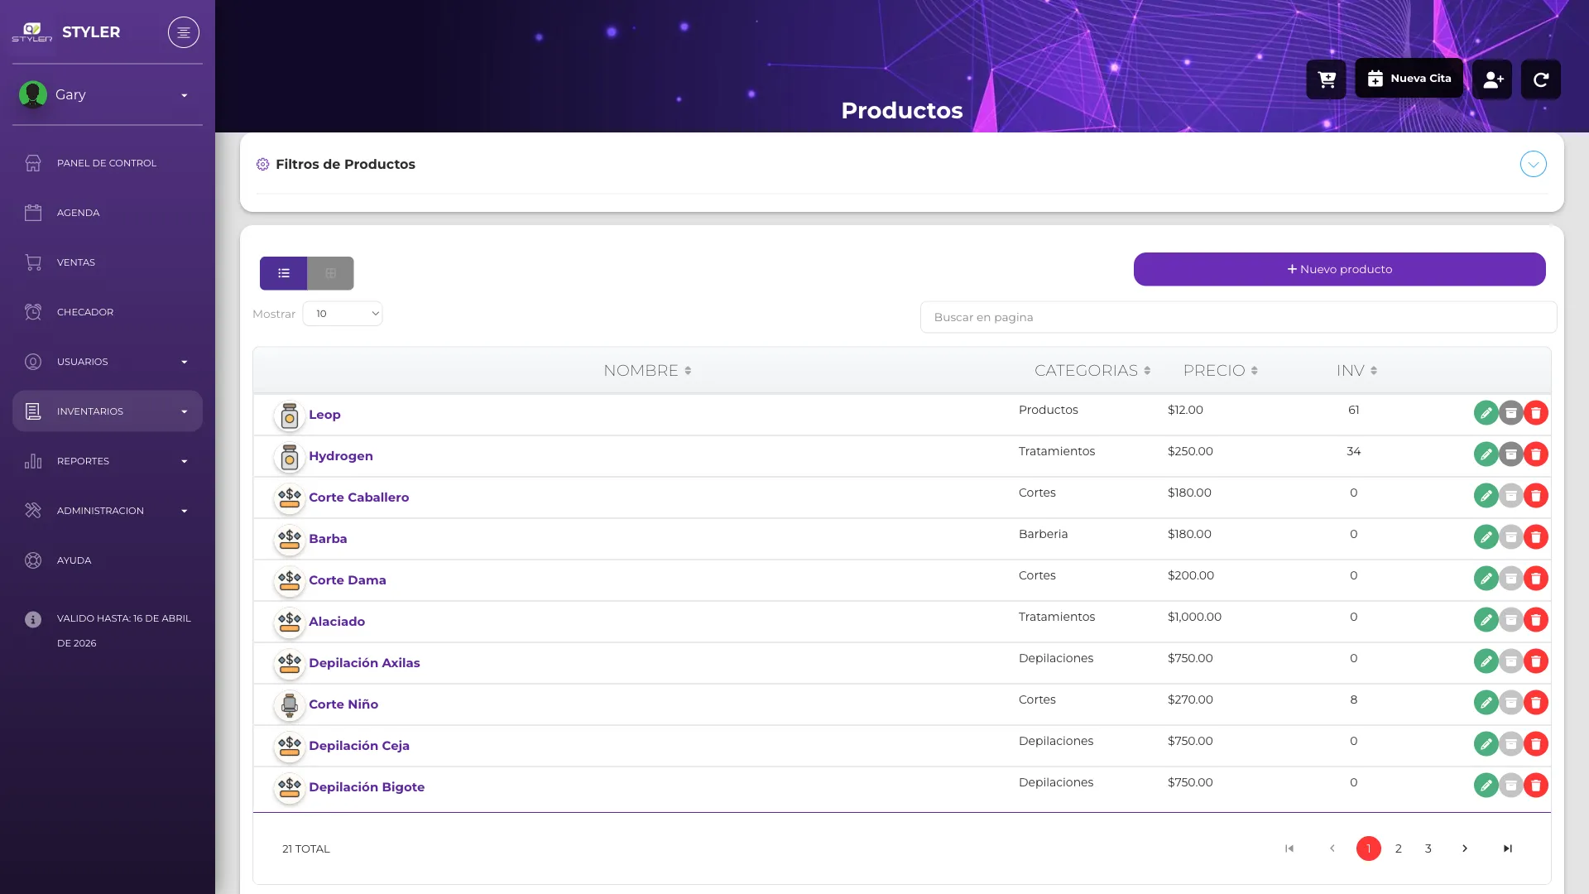The image size is (1589, 894).
Task: Delete the Alaciado row
Action: pos(1535,619)
